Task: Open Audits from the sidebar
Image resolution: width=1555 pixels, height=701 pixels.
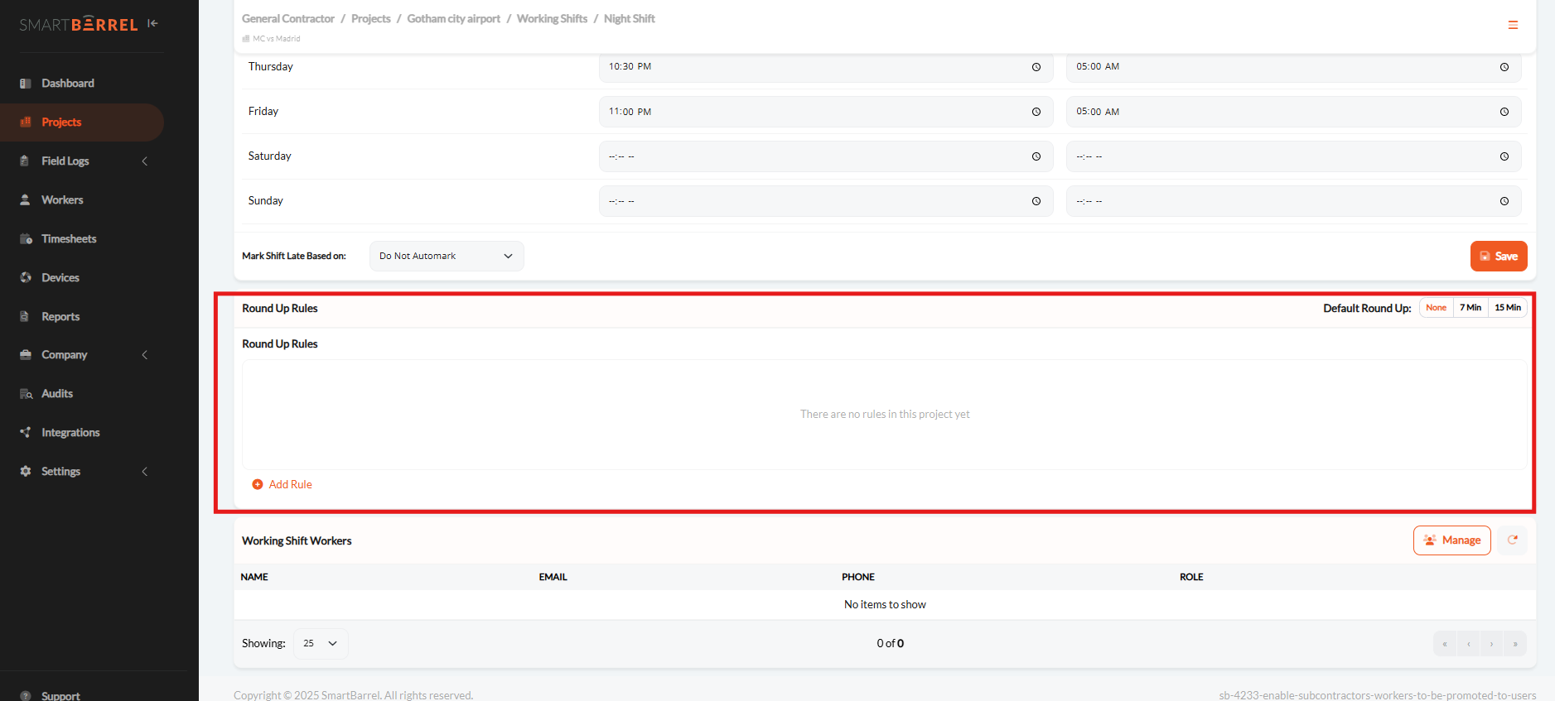Action: [57, 394]
